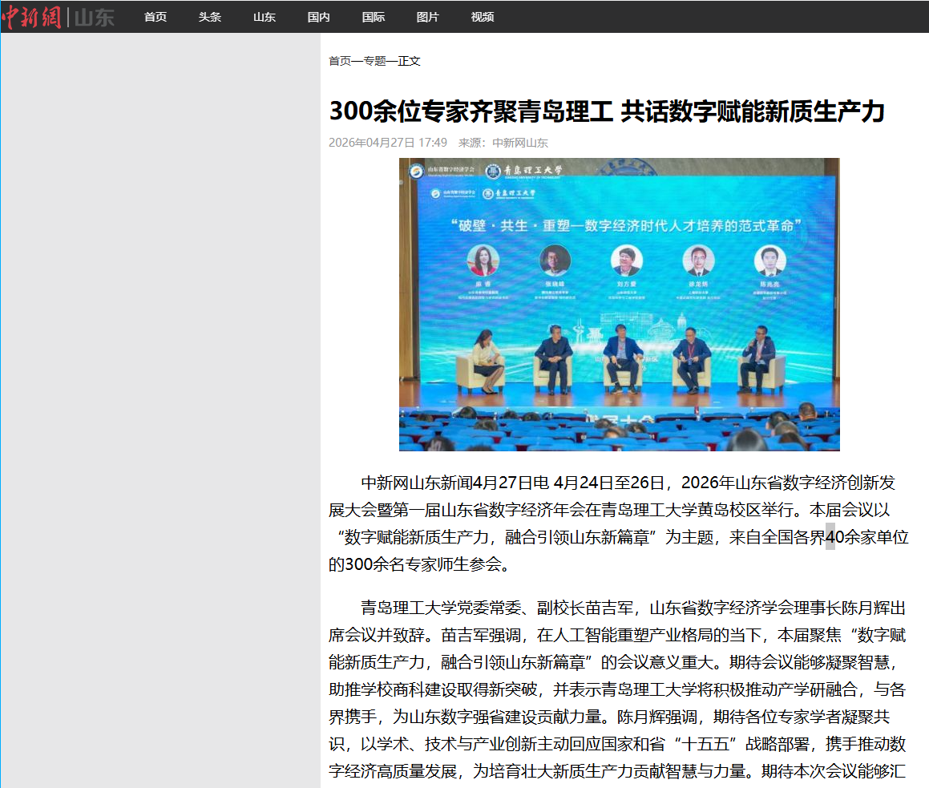
Task: Go to the 头条 navigation item
Action: (x=210, y=17)
